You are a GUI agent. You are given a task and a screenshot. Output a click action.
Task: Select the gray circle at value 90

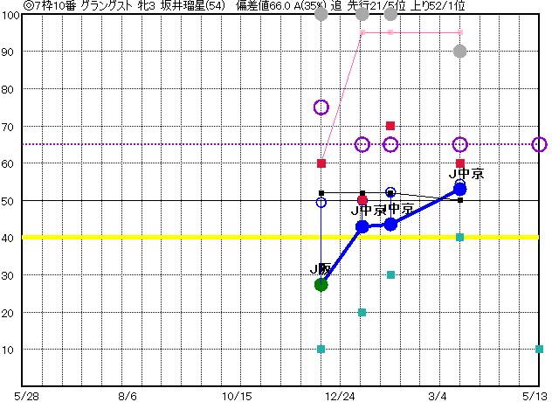(x=460, y=52)
